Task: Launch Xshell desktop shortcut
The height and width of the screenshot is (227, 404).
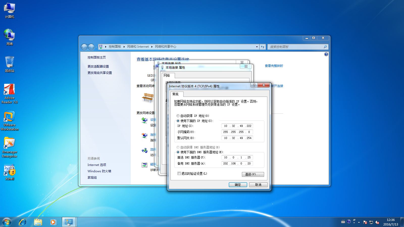Action: 10,173
